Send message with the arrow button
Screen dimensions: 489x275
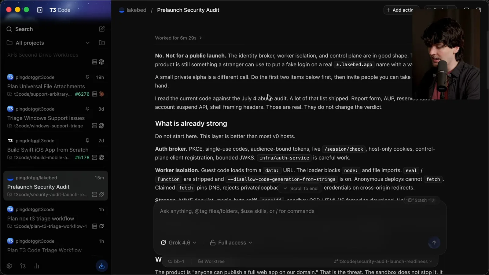coord(434,243)
